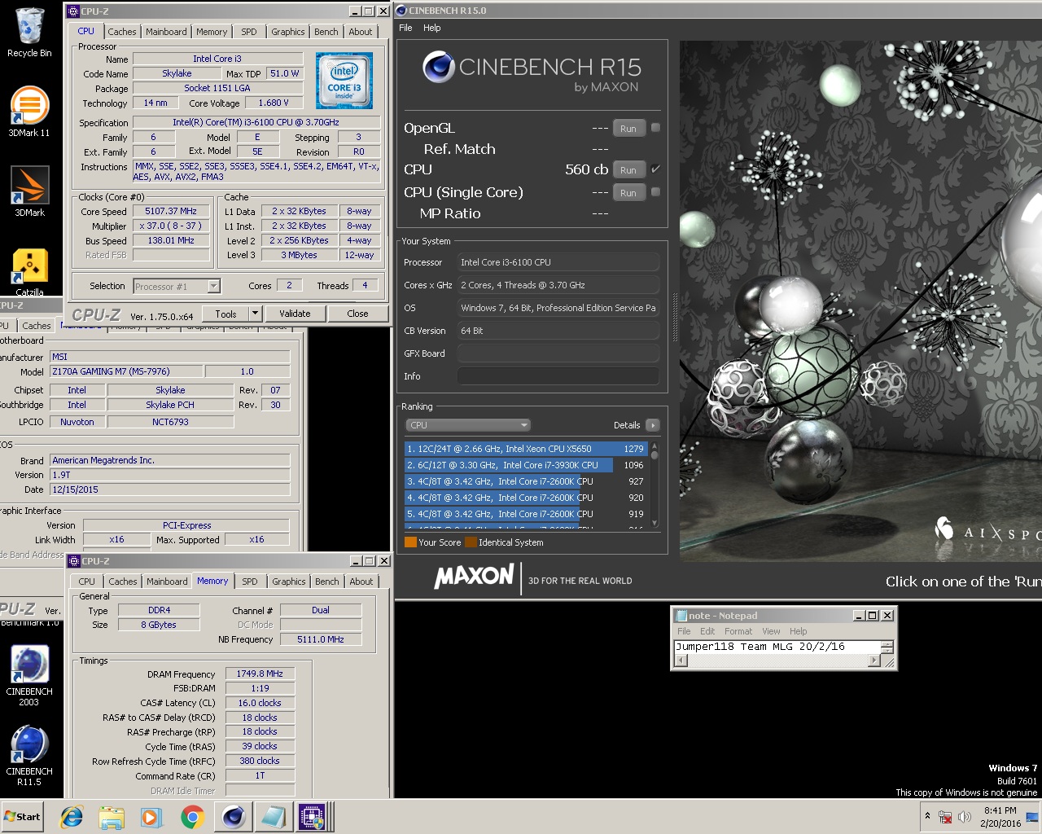Open the Help menu in Cinebench

pos(432,28)
